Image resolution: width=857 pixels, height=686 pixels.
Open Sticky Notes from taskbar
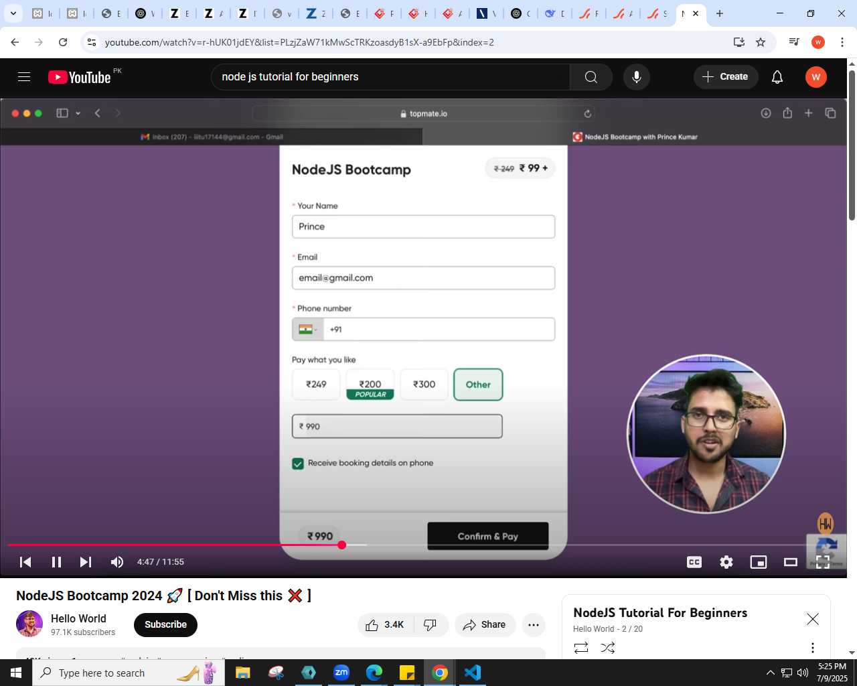pyautogui.click(x=407, y=673)
